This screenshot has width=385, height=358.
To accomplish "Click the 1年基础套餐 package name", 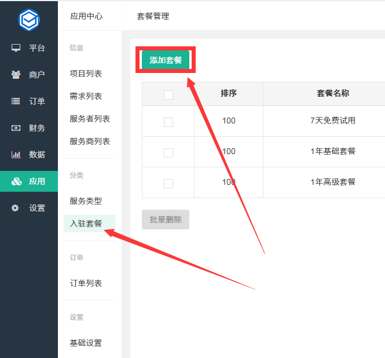I will (x=333, y=151).
